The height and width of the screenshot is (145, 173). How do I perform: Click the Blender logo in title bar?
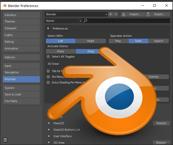point(4,5)
